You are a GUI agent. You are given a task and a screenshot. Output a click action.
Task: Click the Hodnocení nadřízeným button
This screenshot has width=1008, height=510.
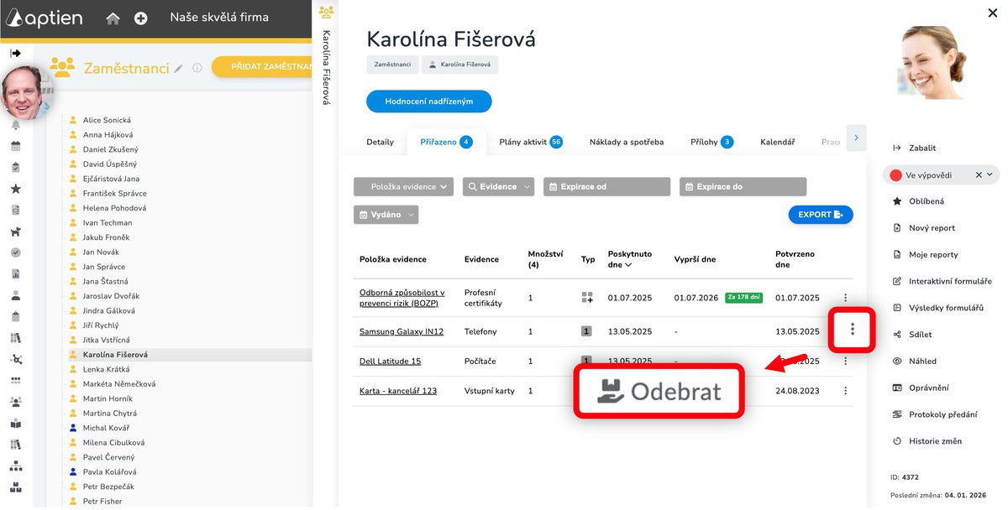[430, 100]
